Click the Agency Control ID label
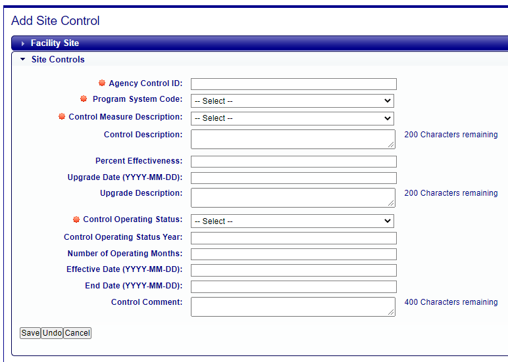 point(146,83)
